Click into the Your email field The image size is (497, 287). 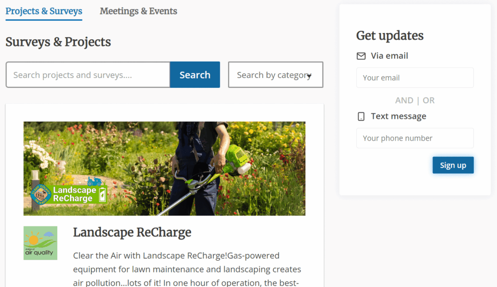414,78
